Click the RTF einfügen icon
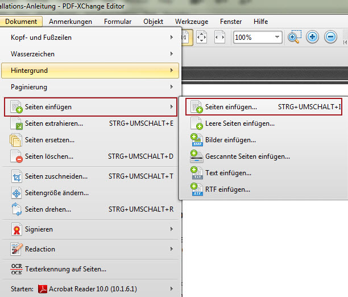The image size is (348, 297). [x=197, y=189]
